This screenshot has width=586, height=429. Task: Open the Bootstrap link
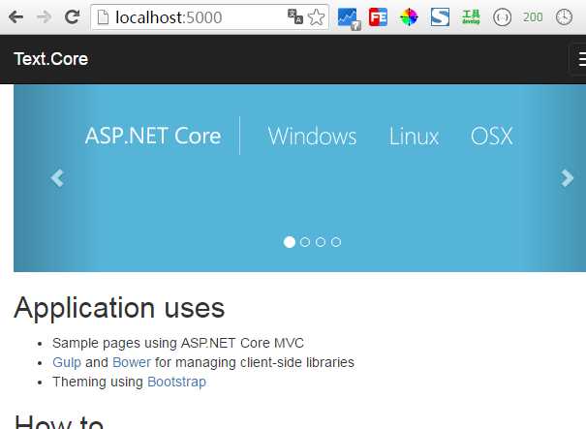click(x=177, y=382)
